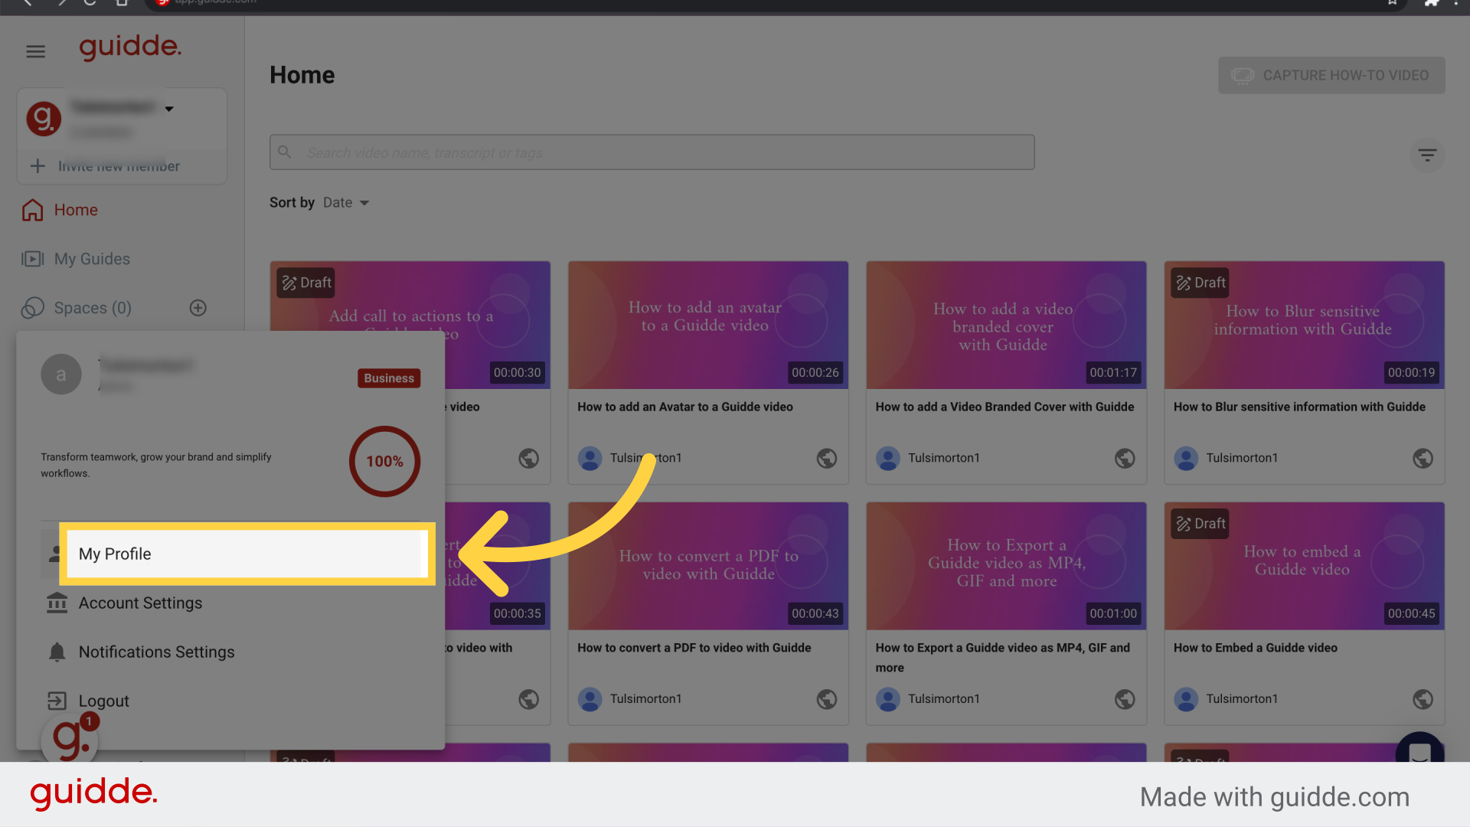Click Invite new member
Screen dimensions: 1470x827
pos(118,165)
